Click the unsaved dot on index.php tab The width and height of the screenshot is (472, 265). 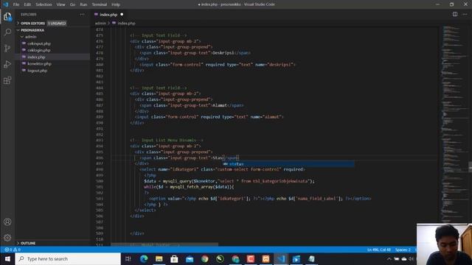(x=122, y=14)
